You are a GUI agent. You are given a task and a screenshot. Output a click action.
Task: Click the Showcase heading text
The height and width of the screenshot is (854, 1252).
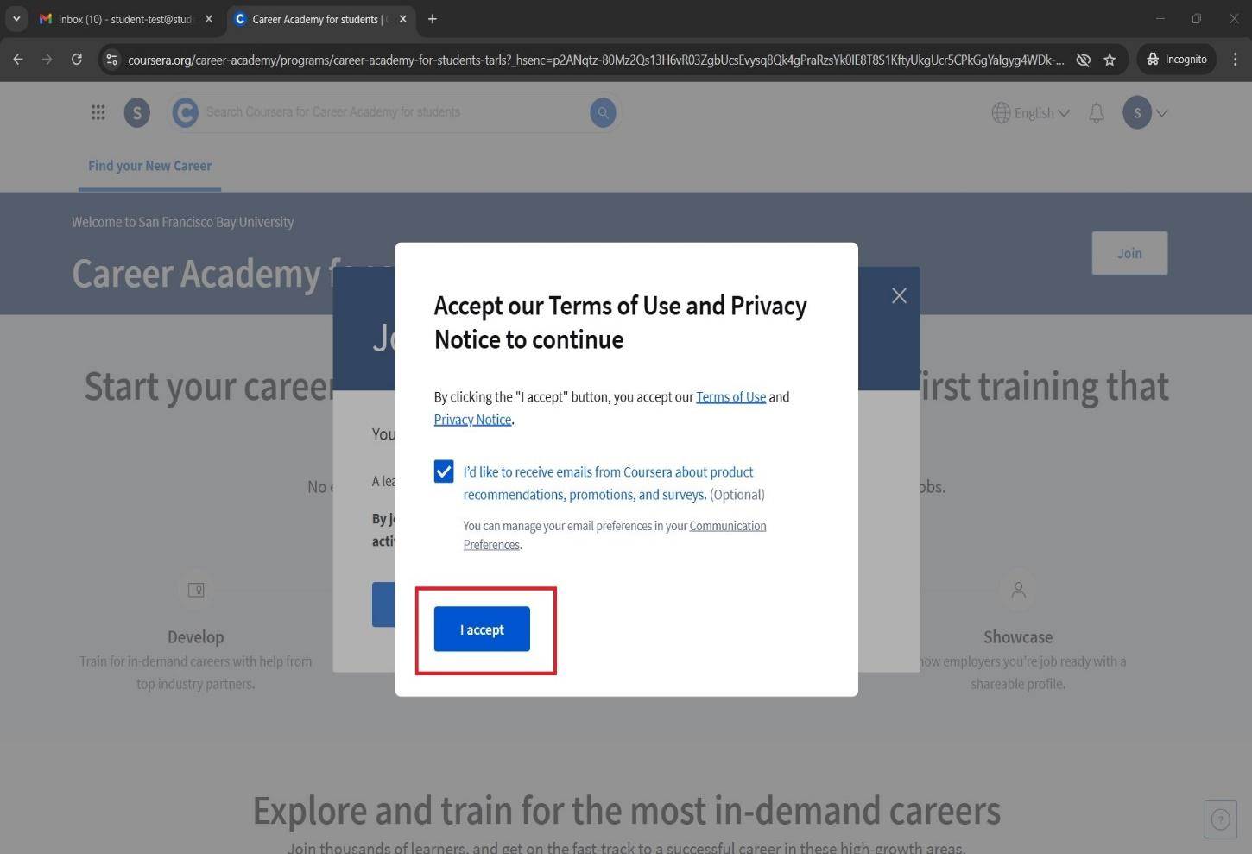pyautogui.click(x=1018, y=637)
